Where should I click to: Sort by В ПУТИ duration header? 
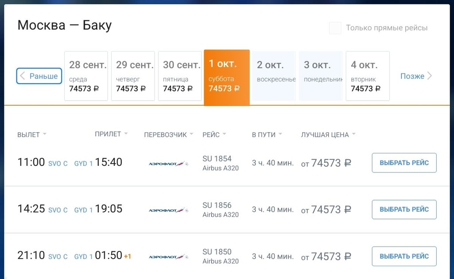pos(267,134)
